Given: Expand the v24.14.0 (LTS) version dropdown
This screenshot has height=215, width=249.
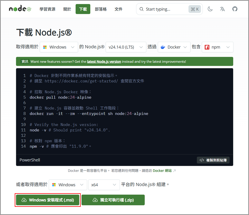Looking at the screenshot, I should pyautogui.click(x=126, y=47).
